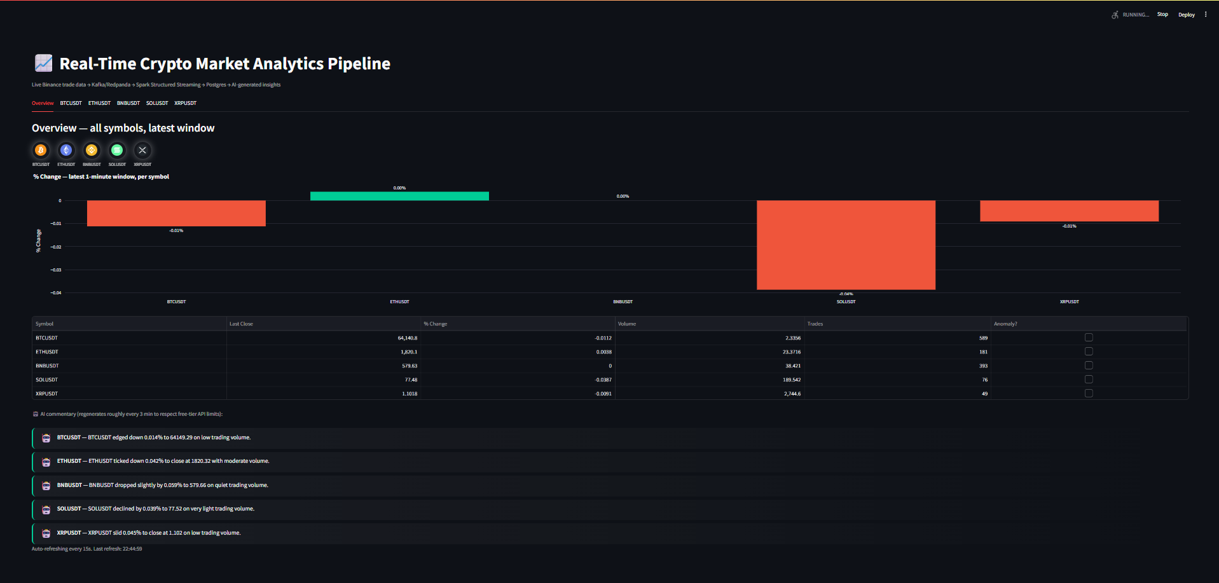1219x583 pixels.
Task: Click the red XRPUSDT bar in chart
Action: (1069, 211)
